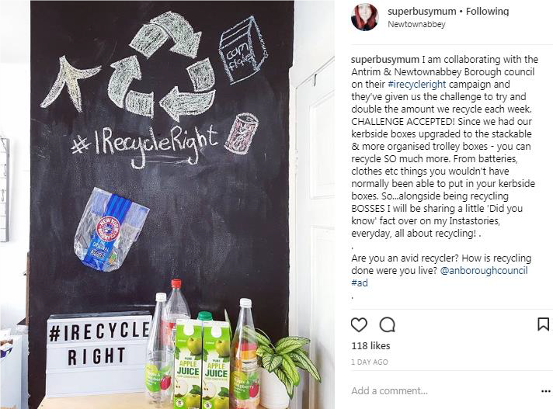Like the post with the heart icon
This screenshot has width=553, height=409.
359,324
